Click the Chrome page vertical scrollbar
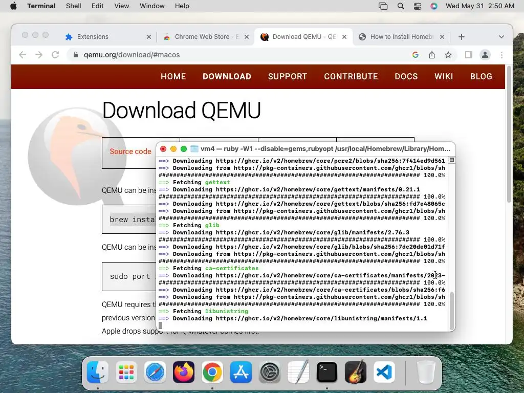 click(509, 134)
